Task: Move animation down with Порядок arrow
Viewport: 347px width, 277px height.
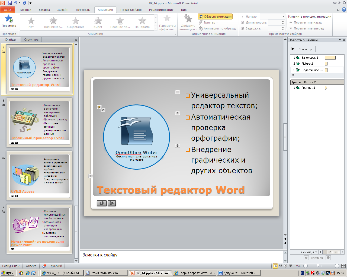Action: tap(328, 258)
